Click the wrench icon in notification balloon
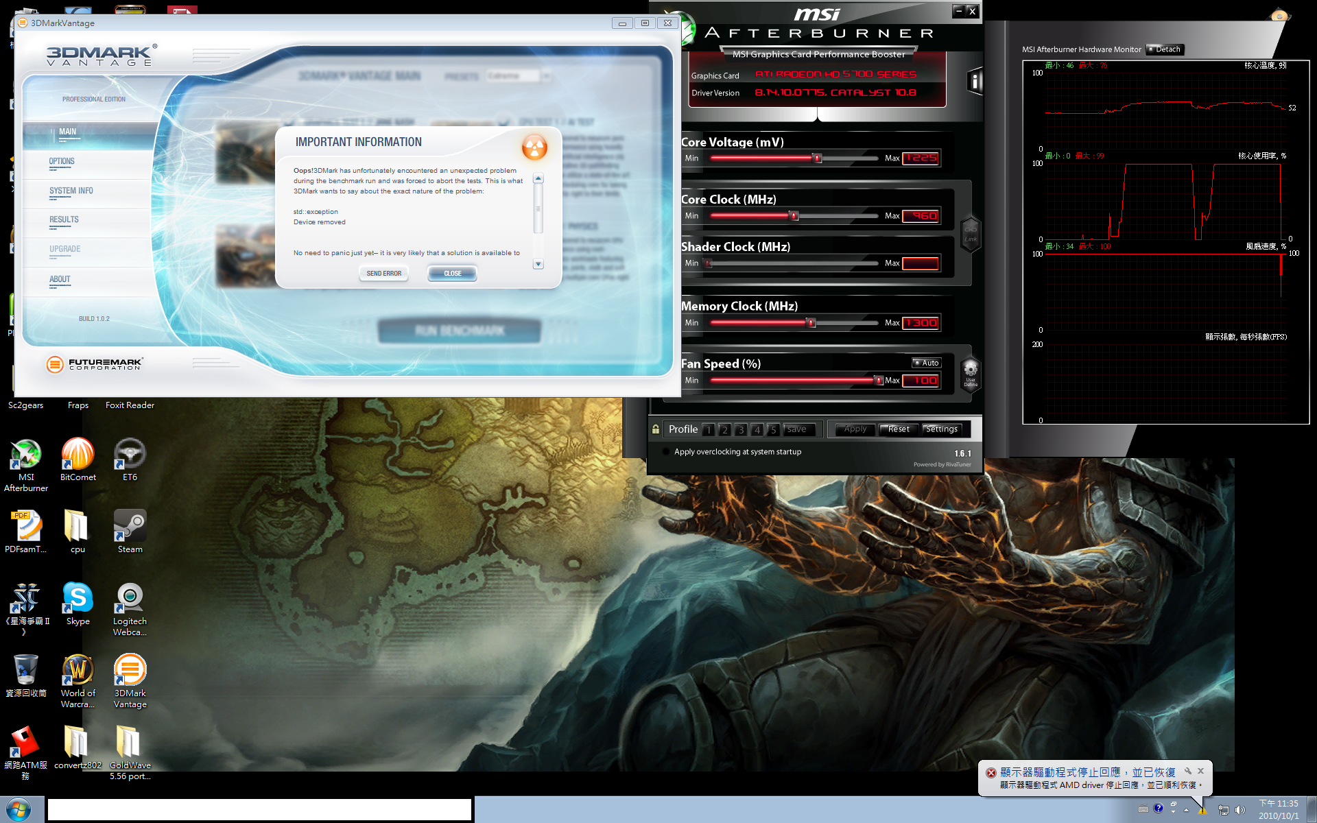 [1188, 771]
